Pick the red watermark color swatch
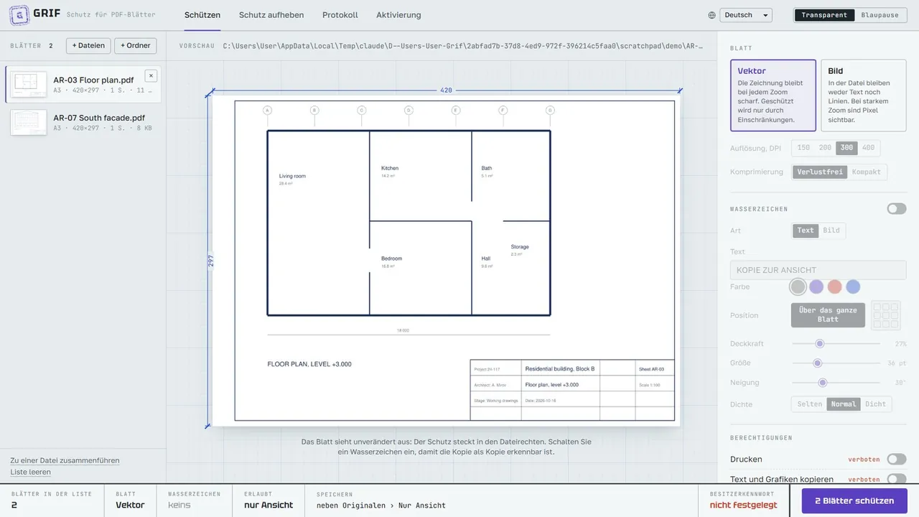Screen dimensions: 919x517 834,287
